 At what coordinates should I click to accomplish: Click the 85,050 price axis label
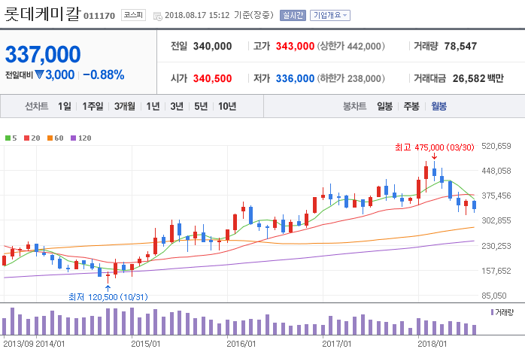point(494,296)
